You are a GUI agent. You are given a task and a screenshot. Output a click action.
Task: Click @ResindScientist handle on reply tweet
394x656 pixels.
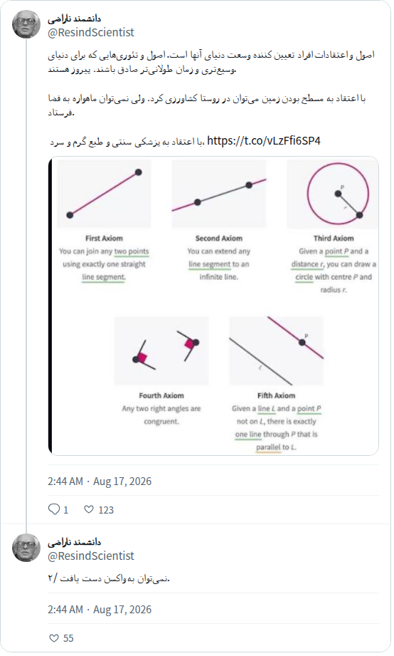(x=90, y=556)
